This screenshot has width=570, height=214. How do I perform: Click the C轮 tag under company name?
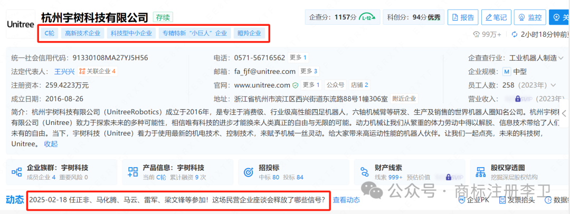[x=50, y=33]
